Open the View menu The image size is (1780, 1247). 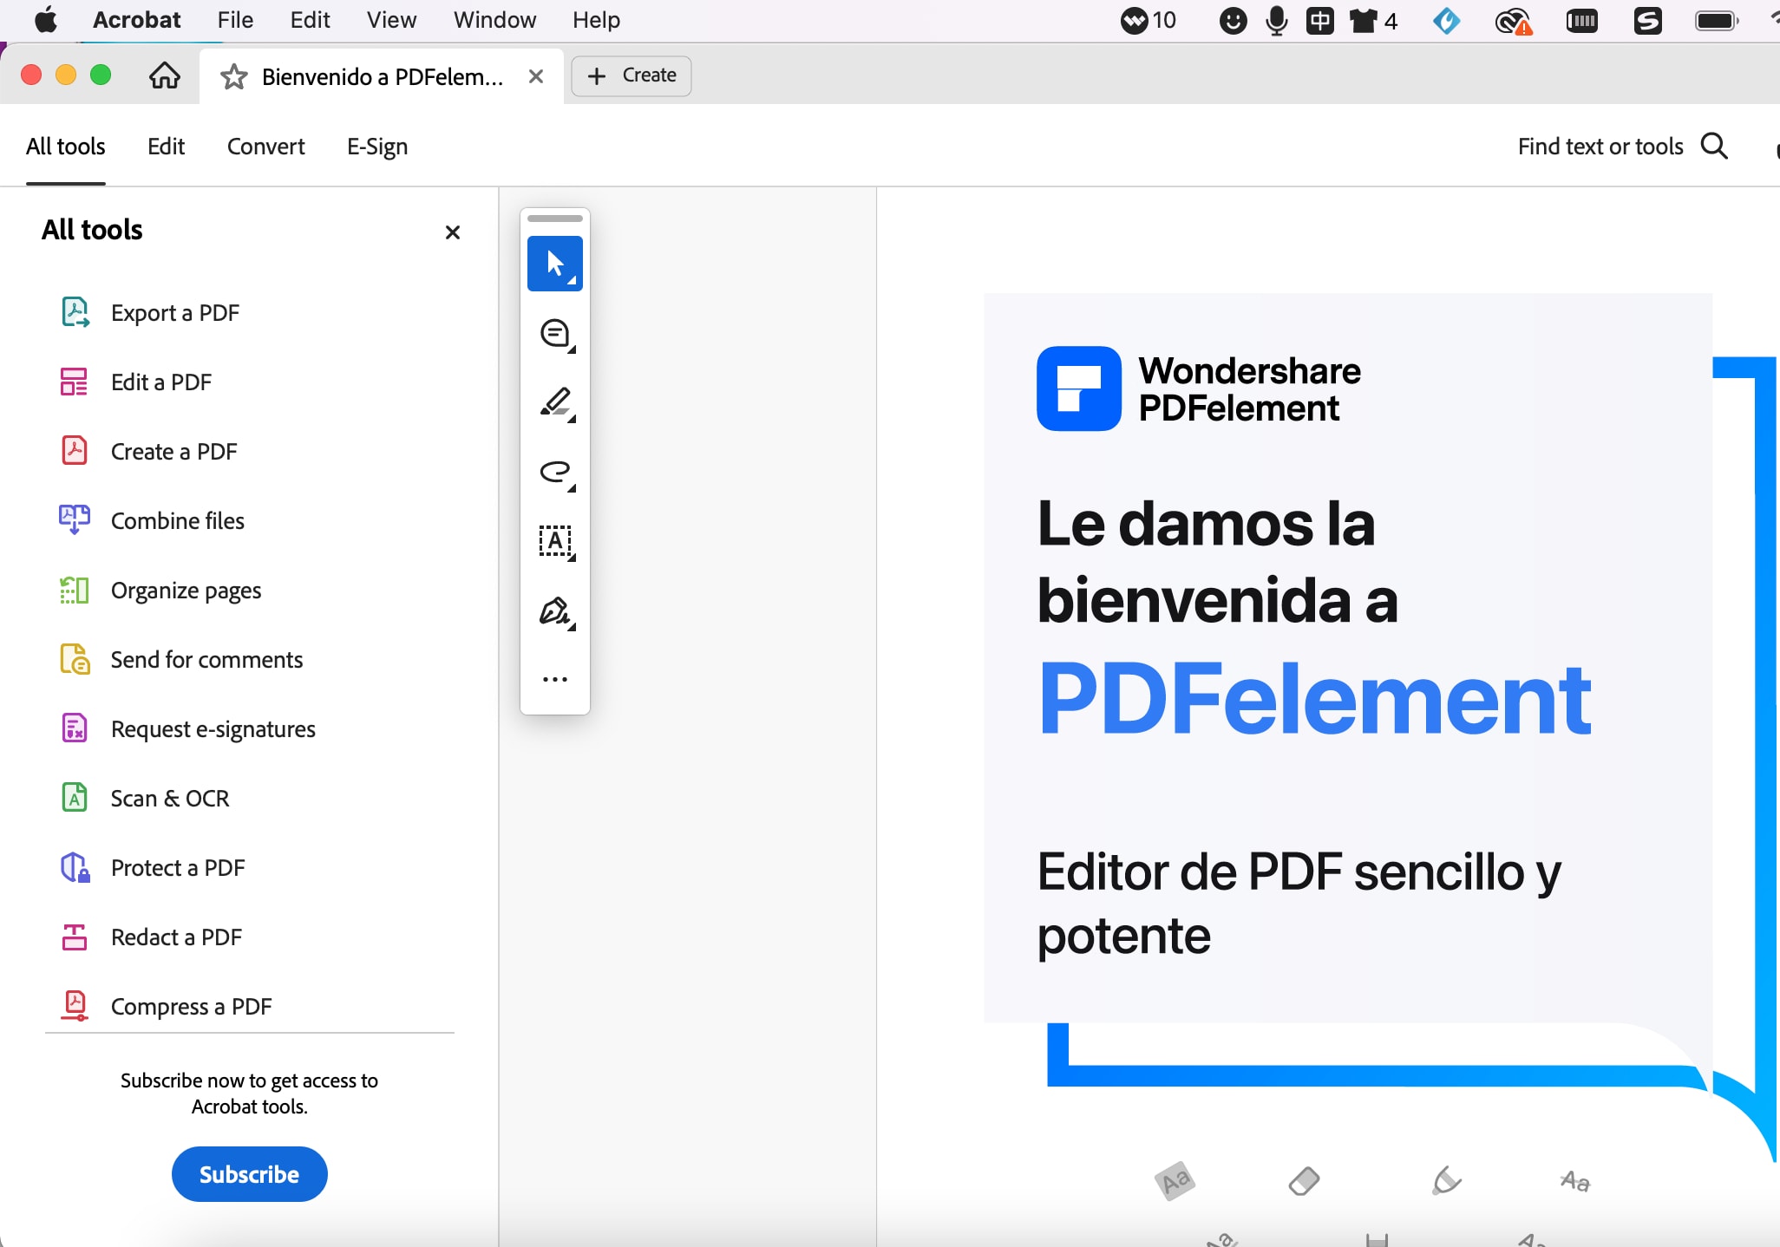pyautogui.click(x=391, y=20)
